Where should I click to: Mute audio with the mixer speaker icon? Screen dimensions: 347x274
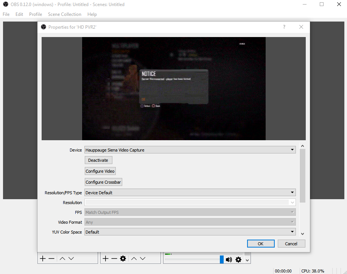tap(229, 260)
